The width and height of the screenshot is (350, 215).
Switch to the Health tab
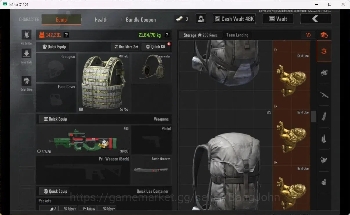point(101,20)
